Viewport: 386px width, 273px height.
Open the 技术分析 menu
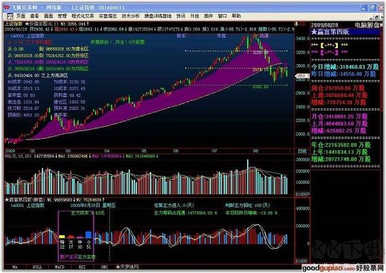click(x=130, y=16)
